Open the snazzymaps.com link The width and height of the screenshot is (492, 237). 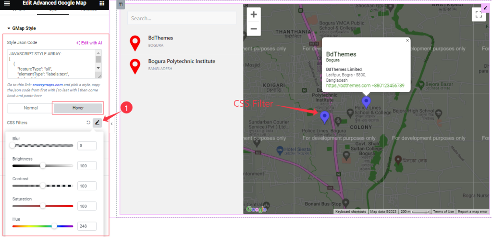click(x=48, y=85)
